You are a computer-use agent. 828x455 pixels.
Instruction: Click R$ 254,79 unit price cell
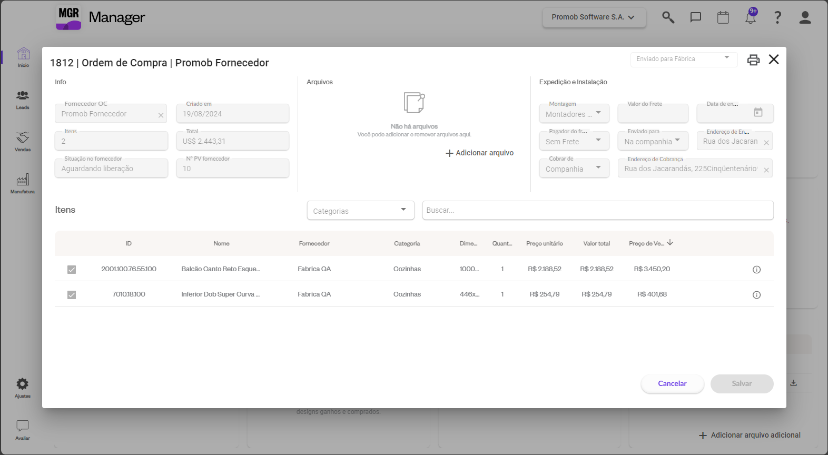(x=545, y=294)
